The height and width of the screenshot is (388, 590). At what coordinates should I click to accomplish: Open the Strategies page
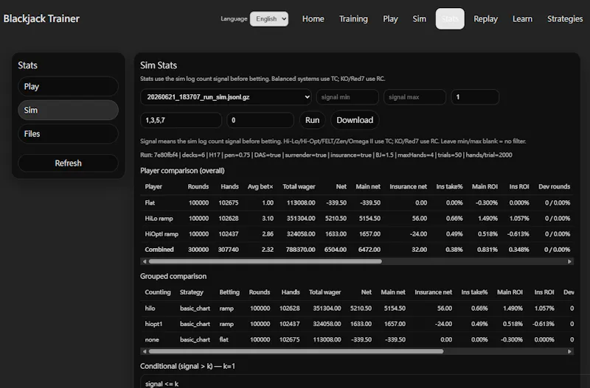tap(565, 19)
